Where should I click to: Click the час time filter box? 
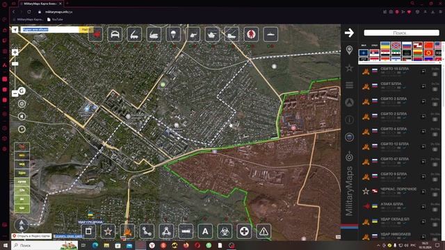pyautogui.click(x=22, y=208)
